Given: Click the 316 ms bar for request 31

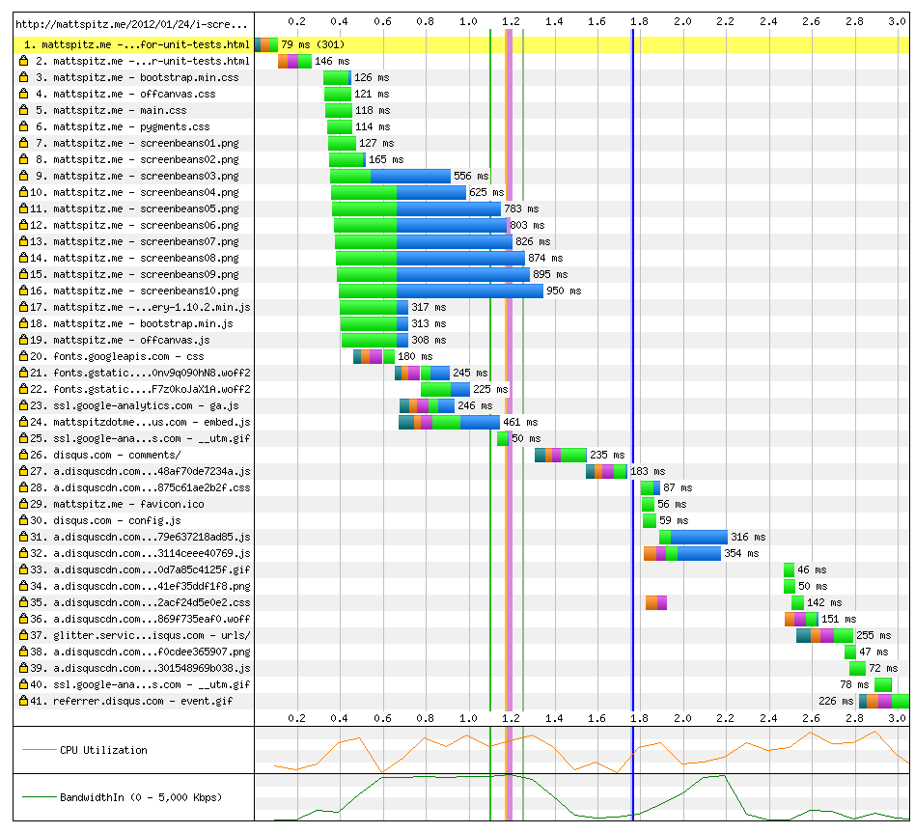Looking at the screenshot, I should point(699,537).
